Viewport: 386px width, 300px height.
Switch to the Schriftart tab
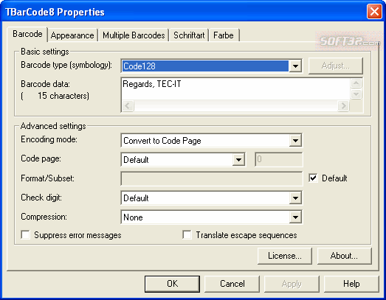click(189, 35)
